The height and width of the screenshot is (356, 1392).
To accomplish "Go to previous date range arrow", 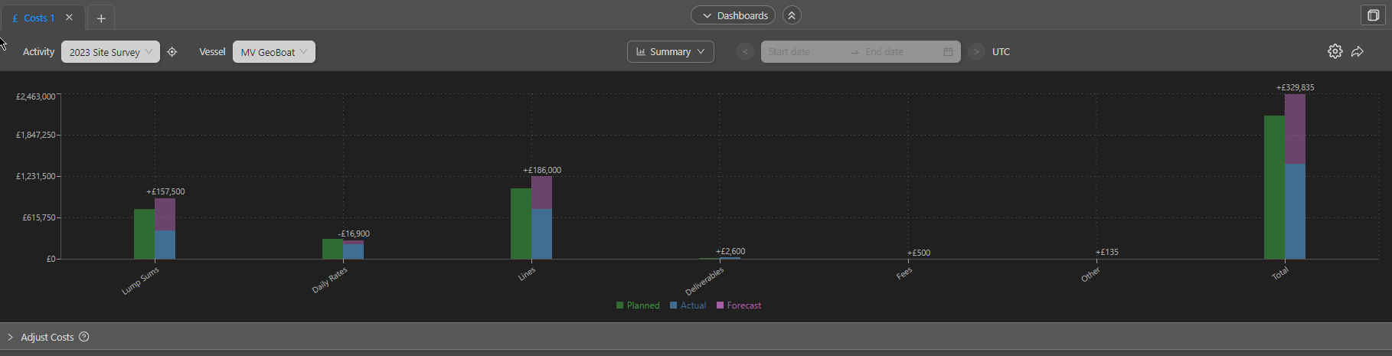I will point(745,52).
